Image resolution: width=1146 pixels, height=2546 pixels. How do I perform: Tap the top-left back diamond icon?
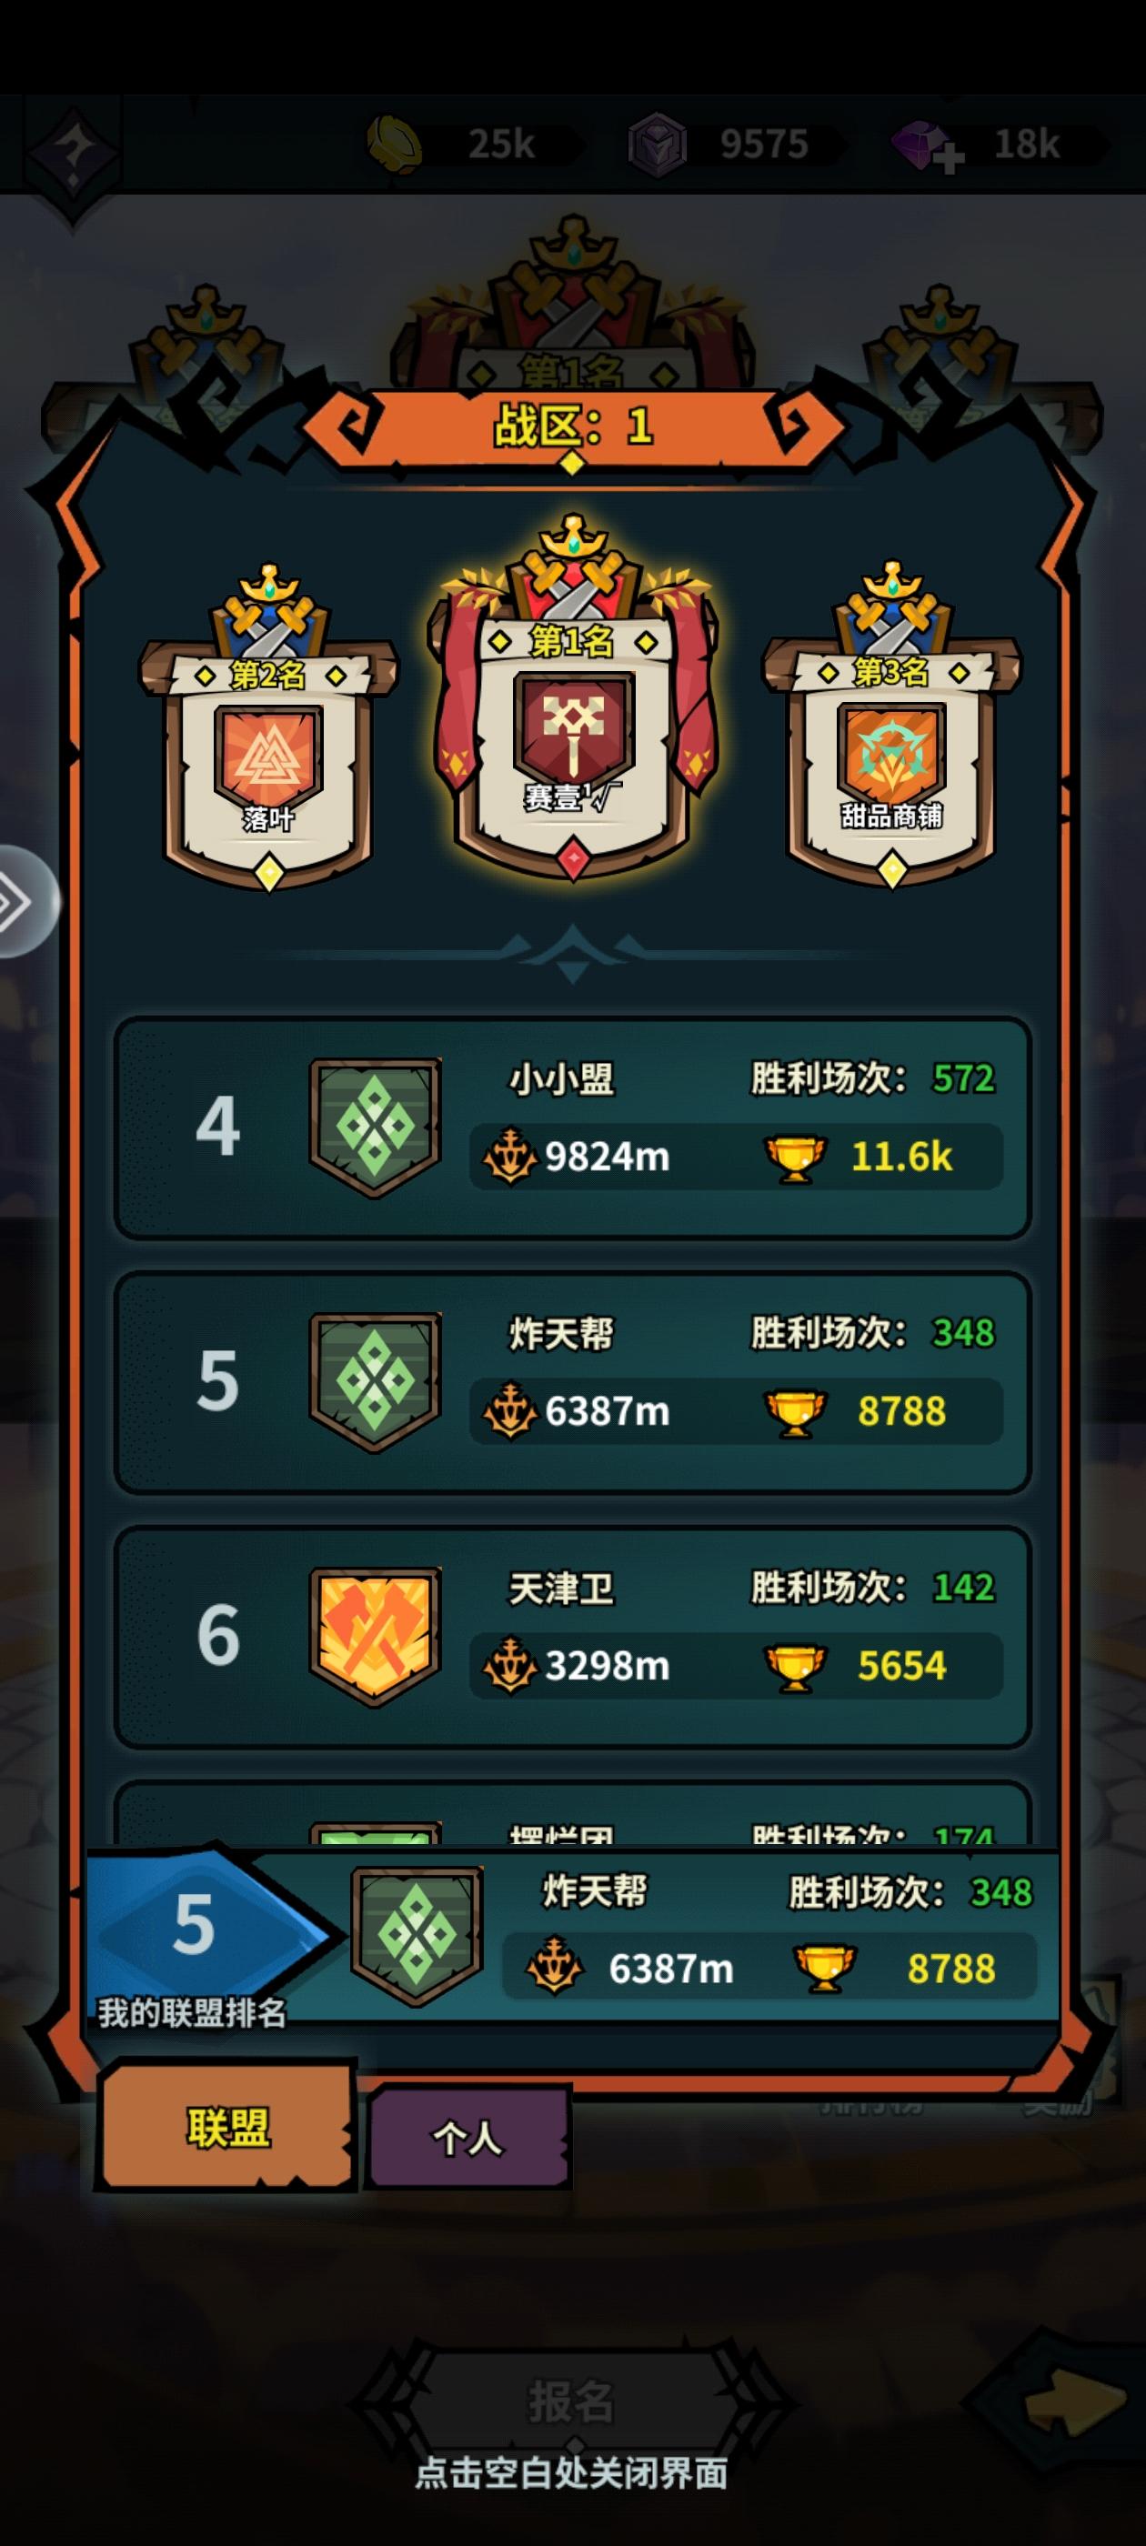(71, 153)
